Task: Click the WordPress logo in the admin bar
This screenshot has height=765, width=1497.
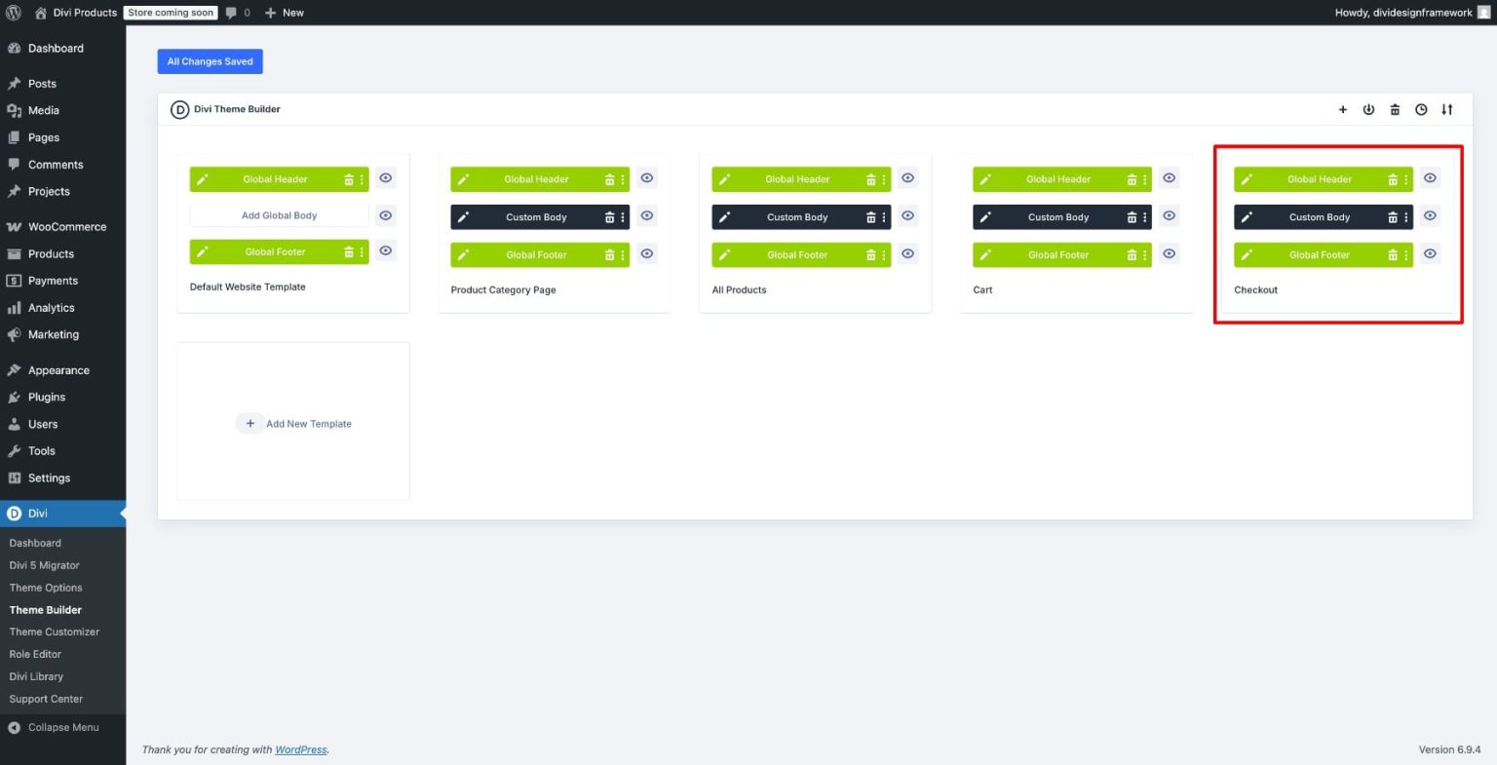Action: pyautogui.click(x=14, y=13)
